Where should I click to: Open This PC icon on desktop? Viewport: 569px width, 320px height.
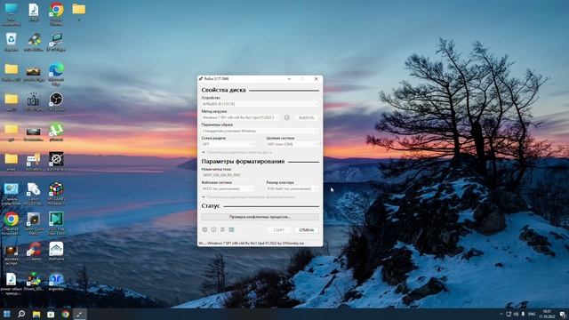pos(12,14)
